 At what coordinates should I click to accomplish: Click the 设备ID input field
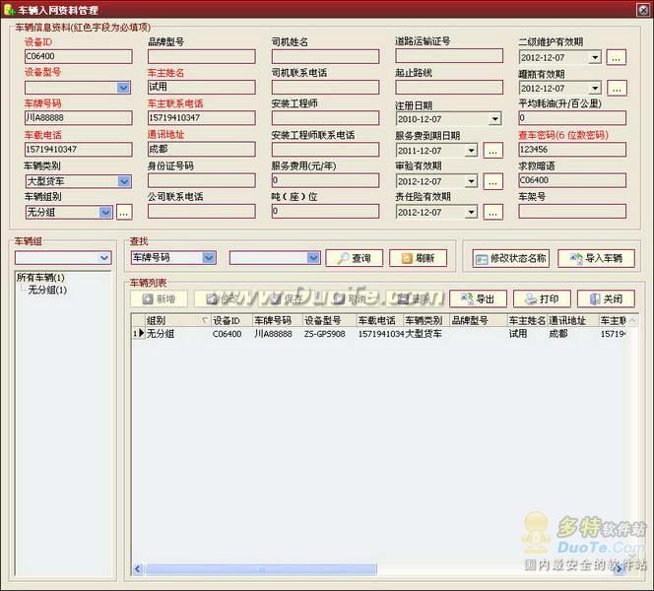79,56
